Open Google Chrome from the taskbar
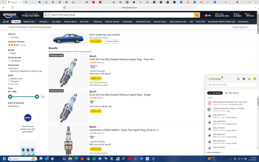 [x=88, y=159]
